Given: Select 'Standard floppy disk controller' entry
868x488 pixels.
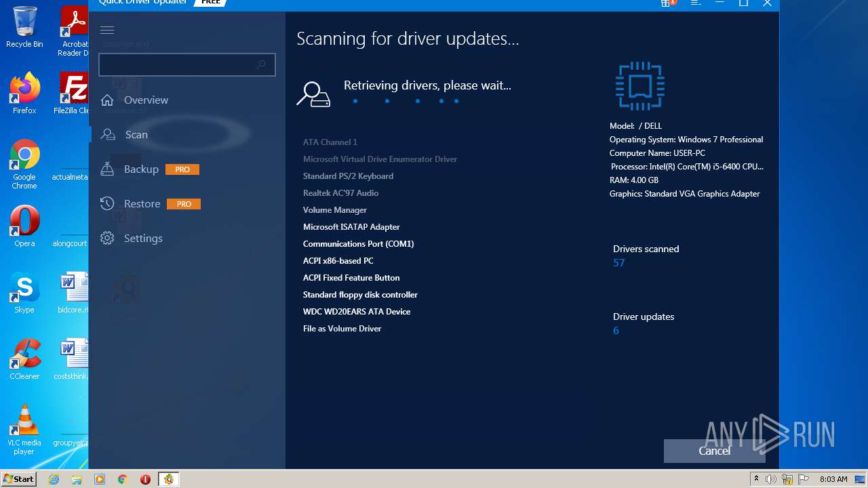Looking at the screenshot, I should (361, 295).
